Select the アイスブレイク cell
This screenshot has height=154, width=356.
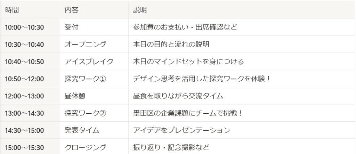tap(94, 62)
